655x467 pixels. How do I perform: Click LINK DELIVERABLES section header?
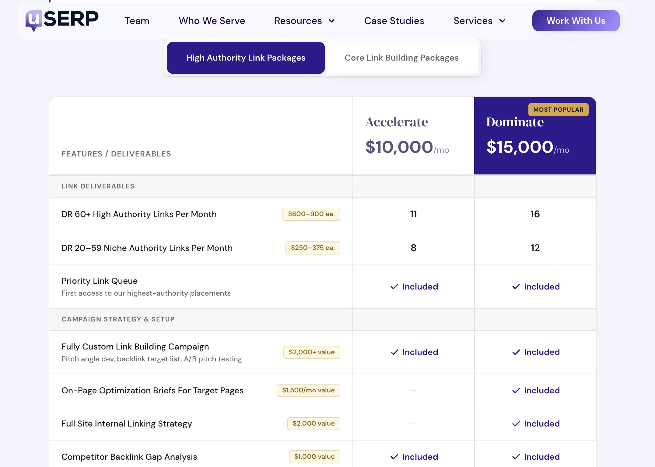pyautogui.click(x=98, y=186)
